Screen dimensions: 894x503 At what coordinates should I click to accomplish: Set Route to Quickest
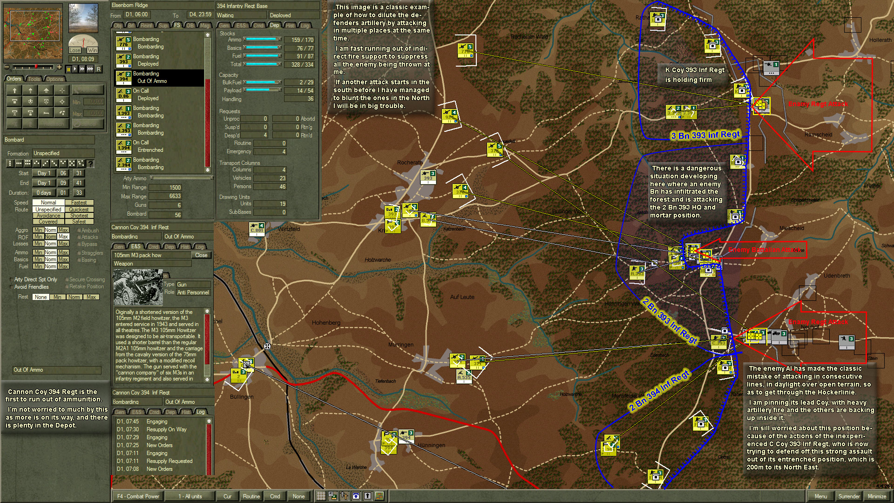[79, 210]
